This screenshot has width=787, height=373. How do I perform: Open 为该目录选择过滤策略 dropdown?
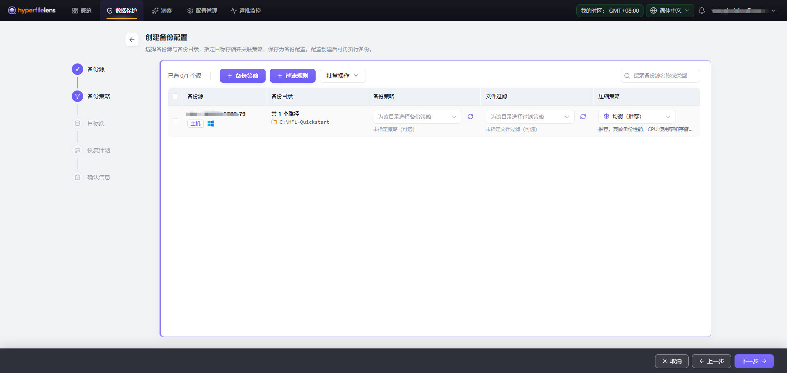[x=530, y=117]
